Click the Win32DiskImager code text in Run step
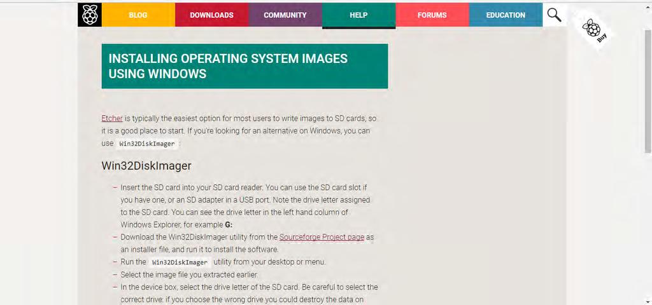 click(x=180, y=262)
